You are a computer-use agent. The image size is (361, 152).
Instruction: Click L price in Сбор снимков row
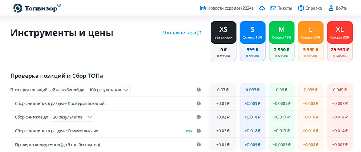[x=310, y=117]
